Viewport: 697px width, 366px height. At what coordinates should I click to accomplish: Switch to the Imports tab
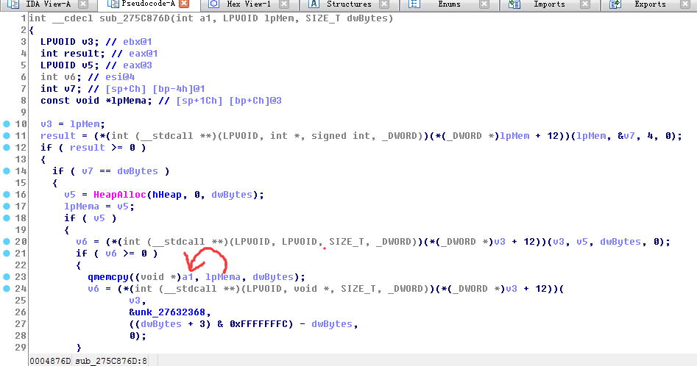(x=549, y=5)
